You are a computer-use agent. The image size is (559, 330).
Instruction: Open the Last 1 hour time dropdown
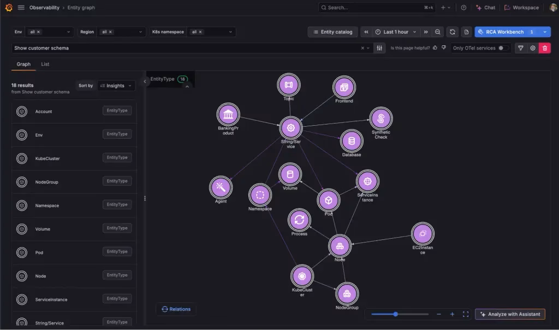396,32
